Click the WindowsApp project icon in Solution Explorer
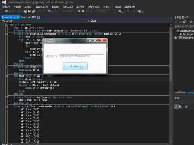194x145 pixels. (177, 31)
